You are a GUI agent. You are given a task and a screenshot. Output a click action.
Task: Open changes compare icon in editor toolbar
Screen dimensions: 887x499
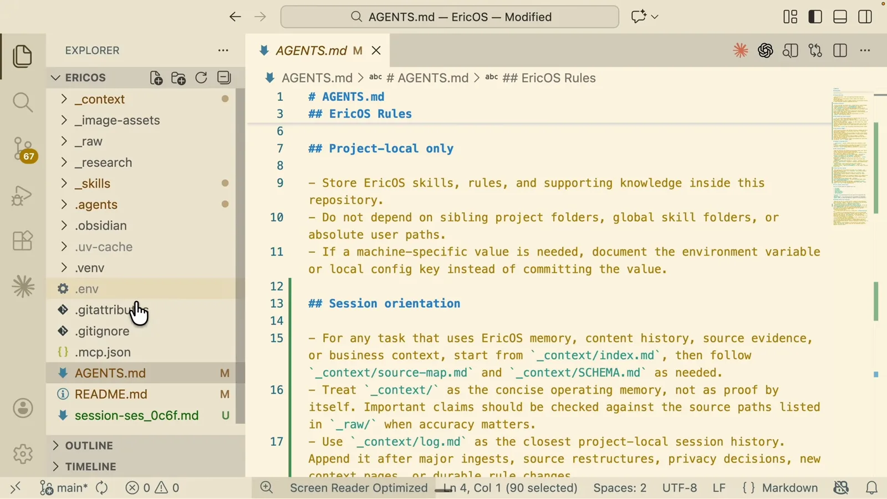[815, 50]
